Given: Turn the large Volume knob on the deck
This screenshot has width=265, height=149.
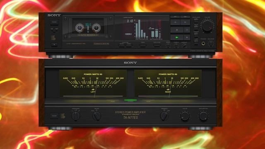Looking at the screenshot, I should tap(207, 26).
